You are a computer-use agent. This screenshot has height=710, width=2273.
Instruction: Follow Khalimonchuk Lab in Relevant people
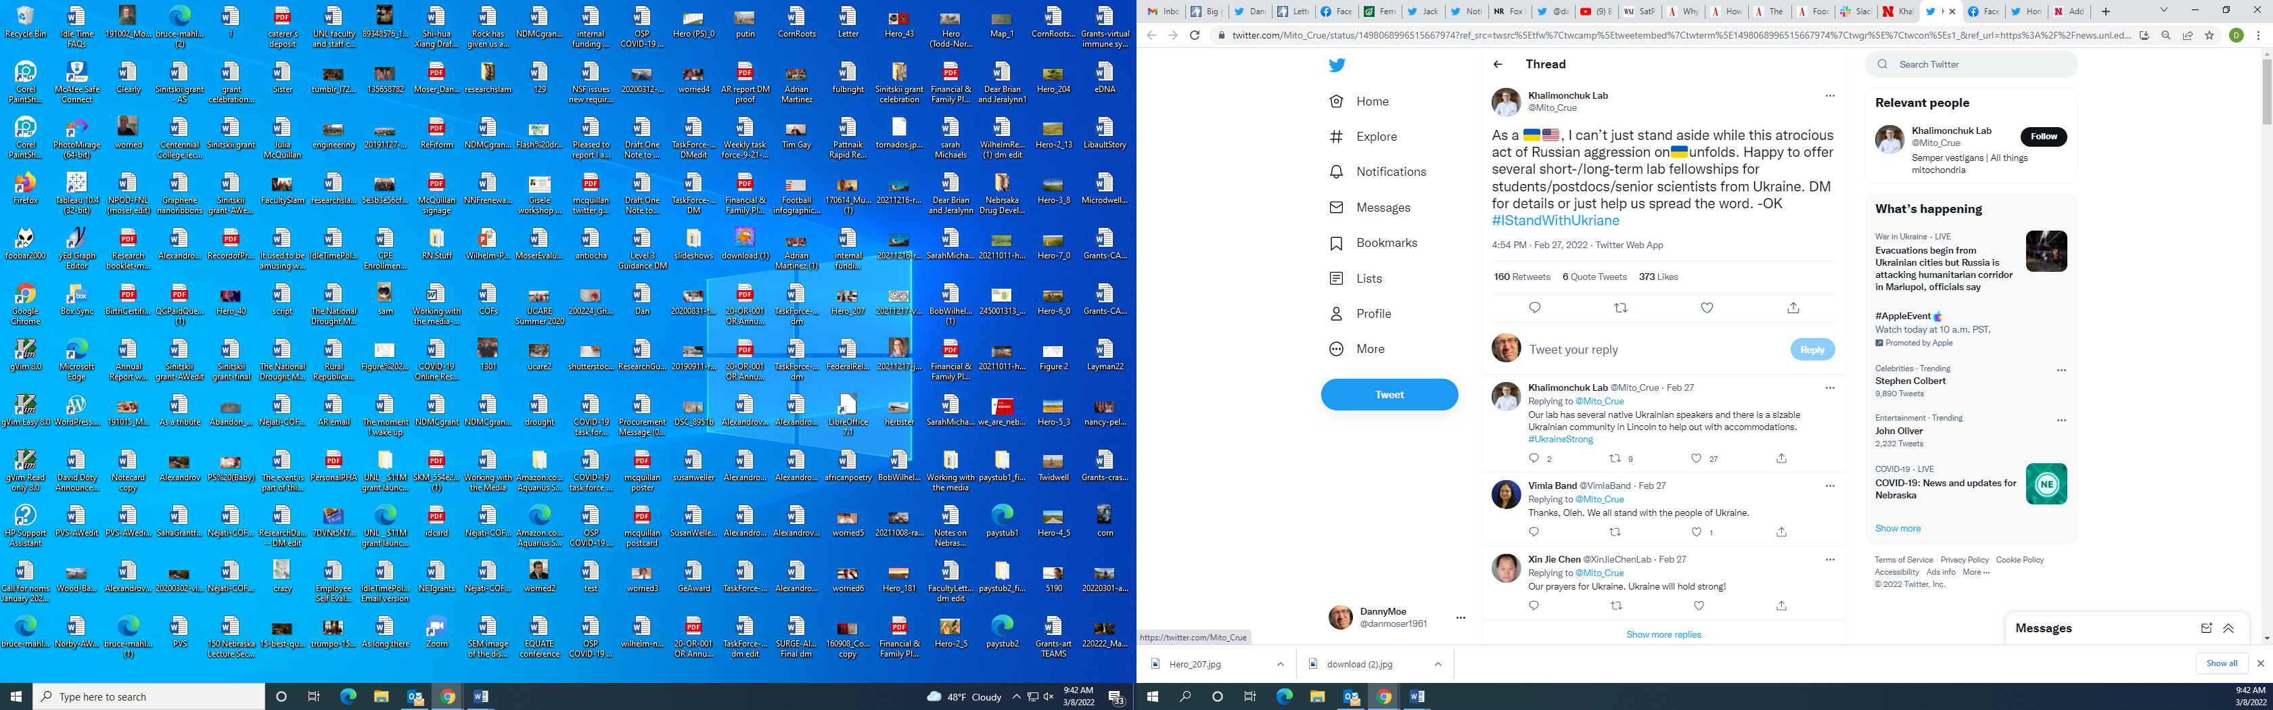tap(2043, 137)
